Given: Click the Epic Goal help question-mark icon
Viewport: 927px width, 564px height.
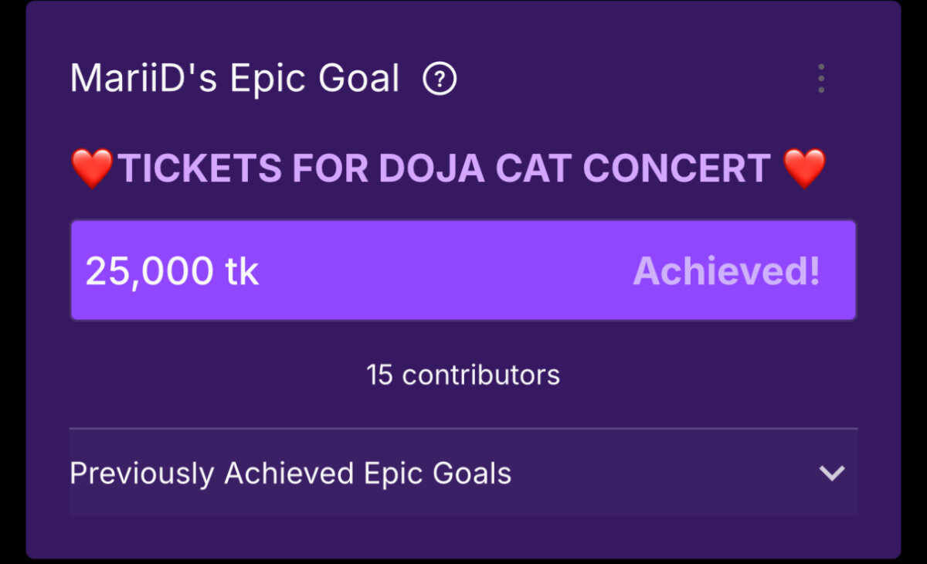Looking at the screenshot, I should coord(440,79).
